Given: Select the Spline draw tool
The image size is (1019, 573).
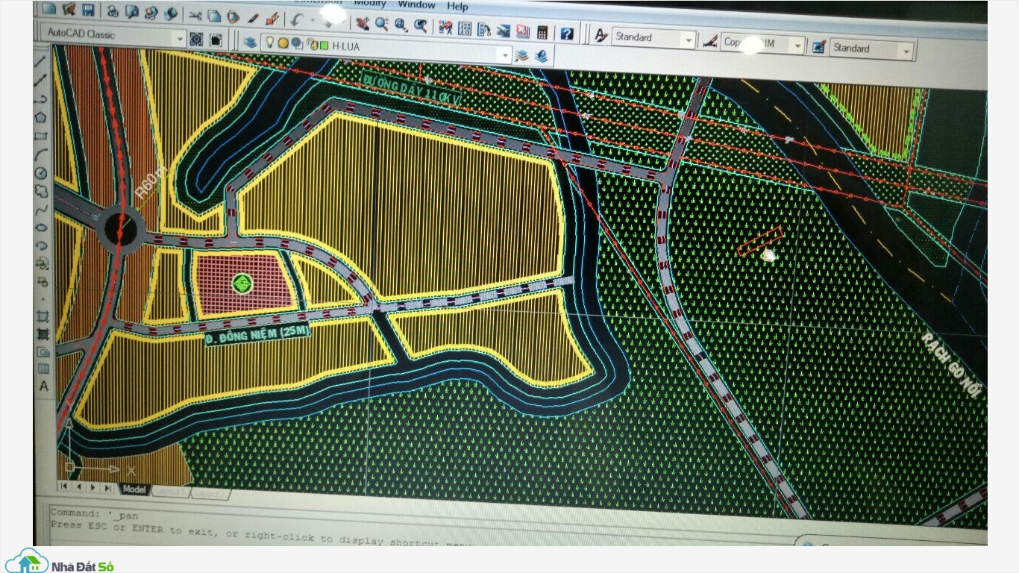Looking at the screenshot, I should 41,209.
